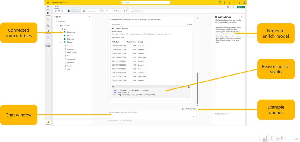
Task: Open the help question mark icon
Action: tap(235, 2)
